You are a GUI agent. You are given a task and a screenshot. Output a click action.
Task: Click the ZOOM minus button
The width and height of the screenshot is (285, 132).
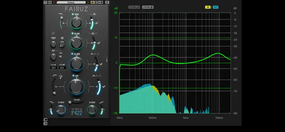click(134, 7)
